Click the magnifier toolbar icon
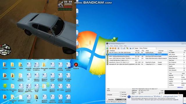This screenshot has width=186, height=104. point(133,48)
